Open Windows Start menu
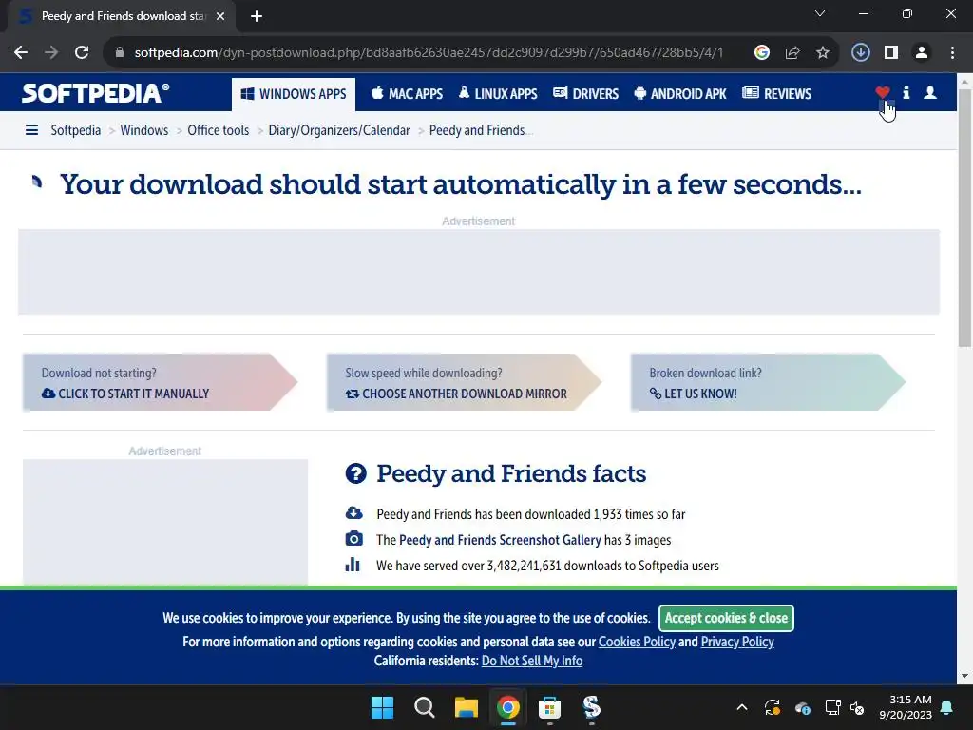This screenshot has height=730, width=973. tap(382, 707)
